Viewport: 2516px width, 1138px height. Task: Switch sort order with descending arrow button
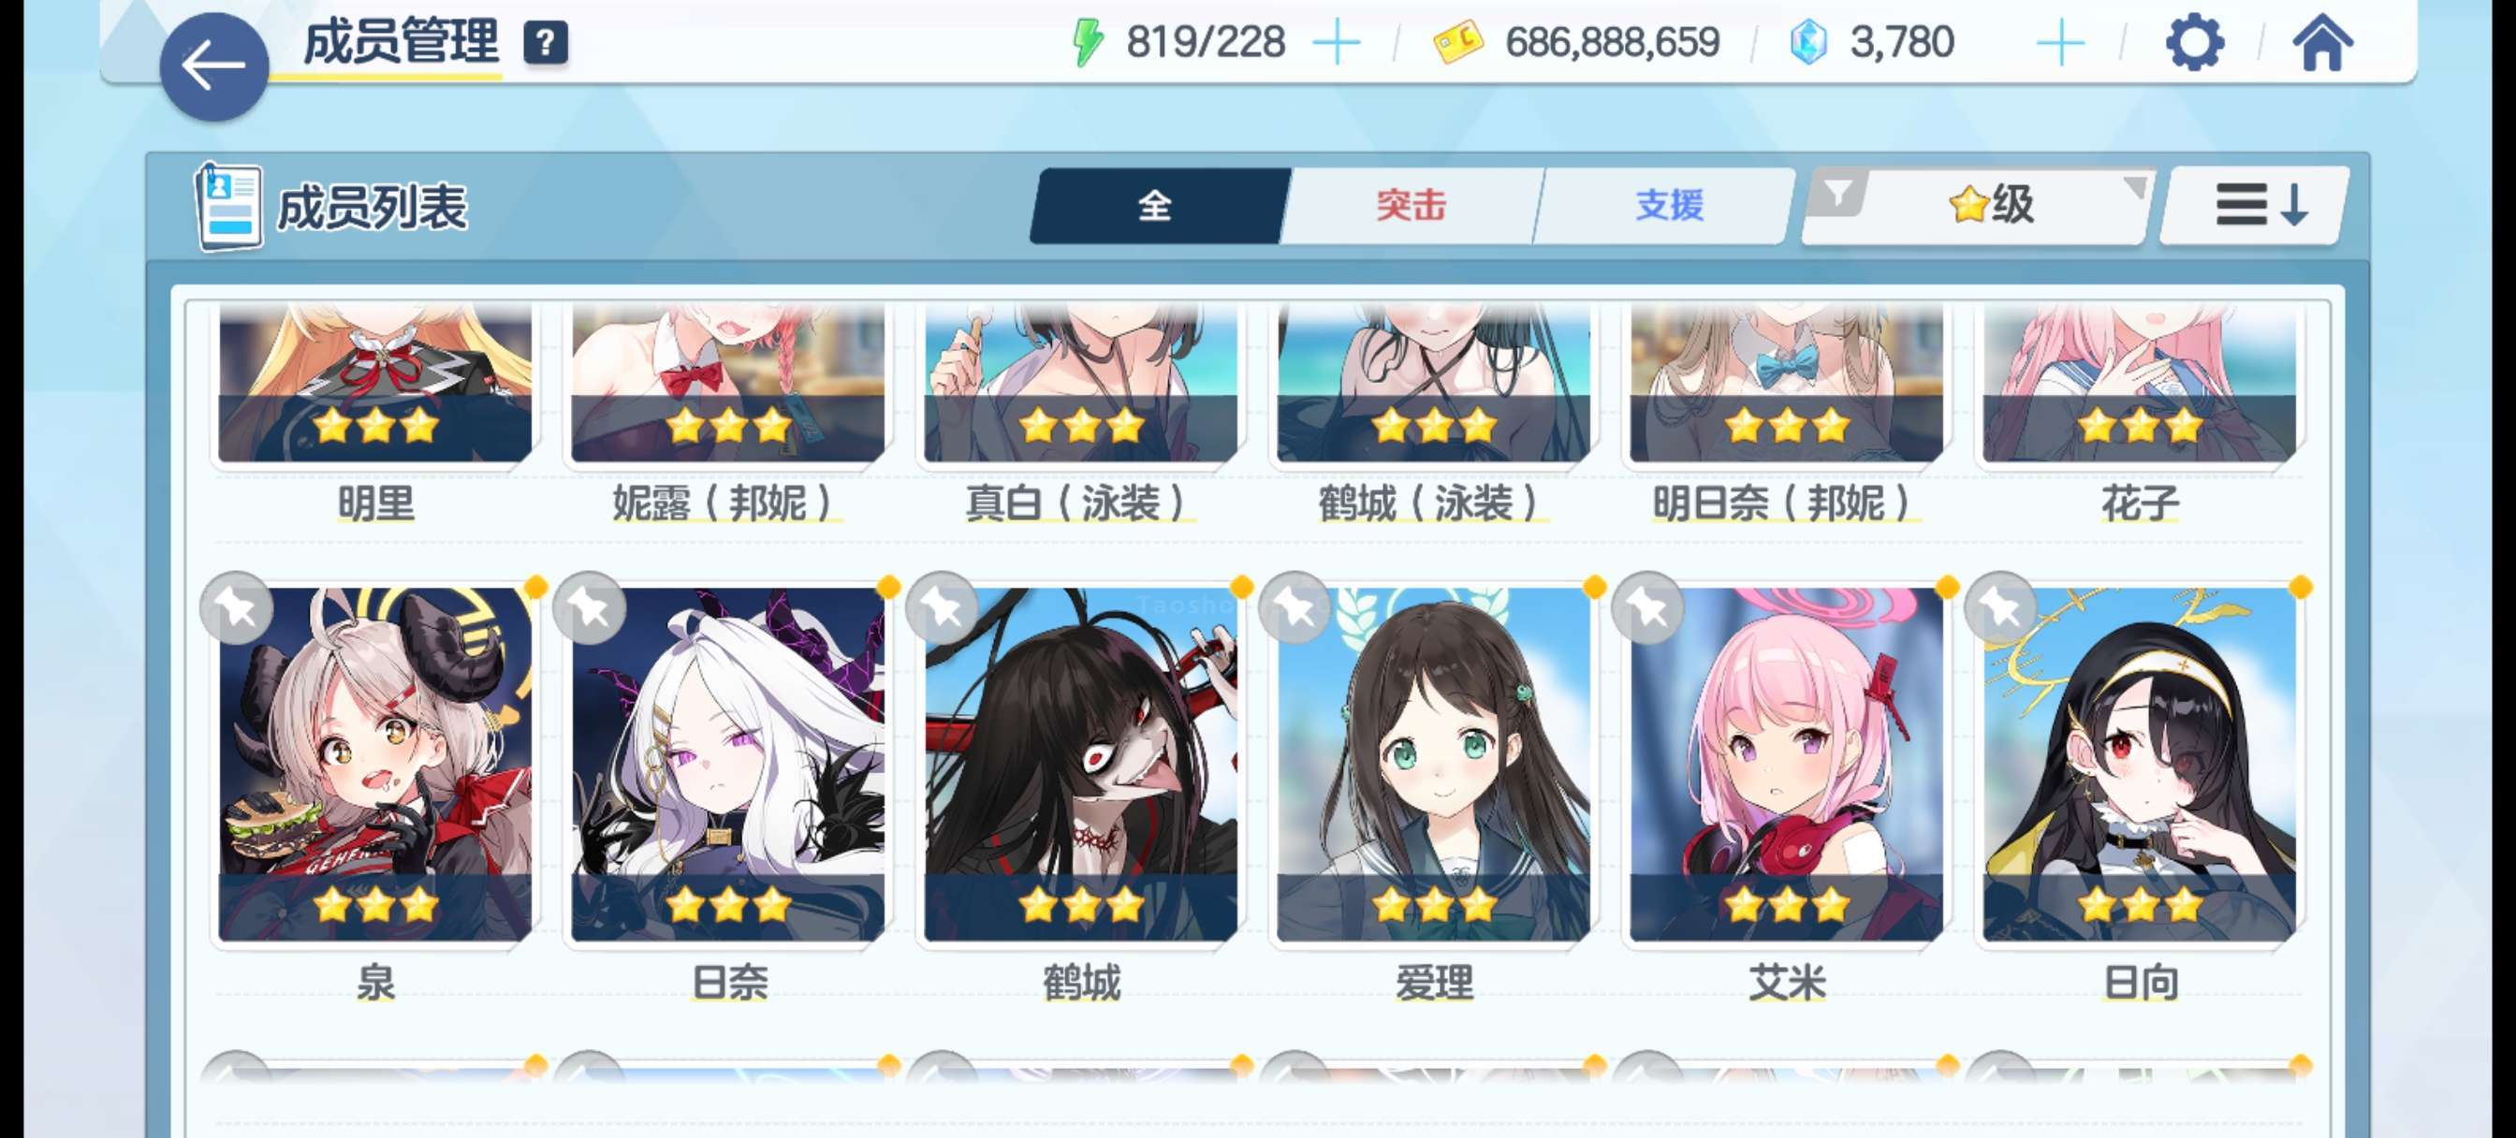coord(2257,205)
